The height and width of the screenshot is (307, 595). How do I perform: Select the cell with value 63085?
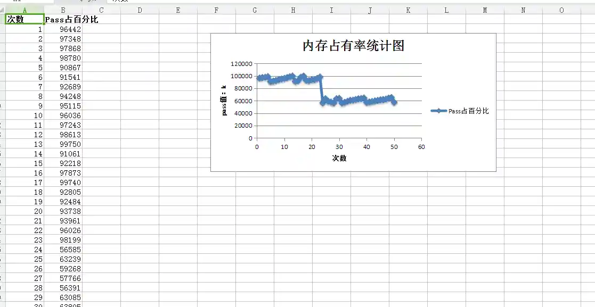click(63, 297)
